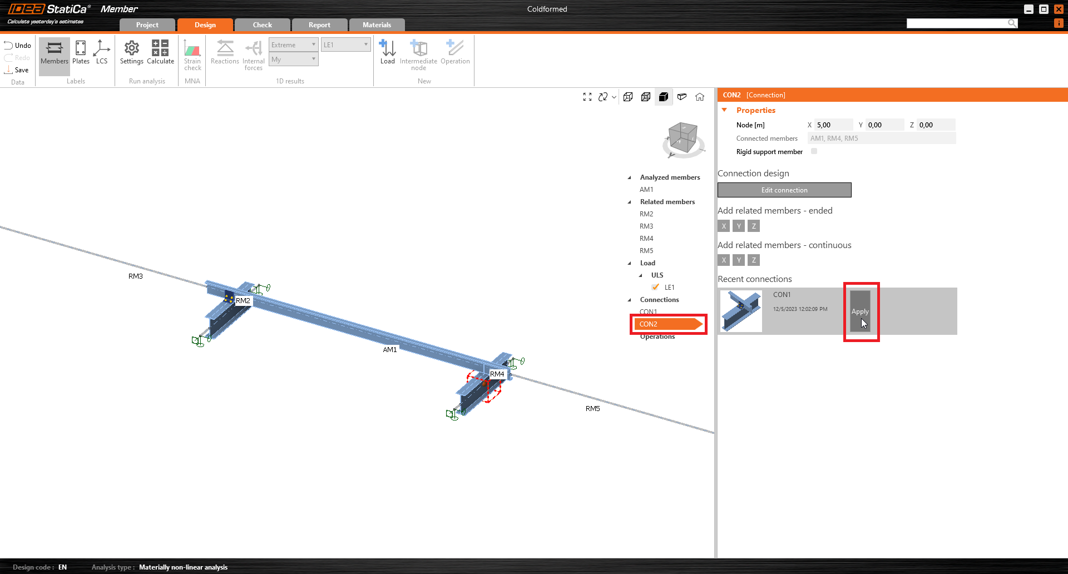Switch to the Design tab
Viewport: 1068px width, 574px height.
point(205,25)
